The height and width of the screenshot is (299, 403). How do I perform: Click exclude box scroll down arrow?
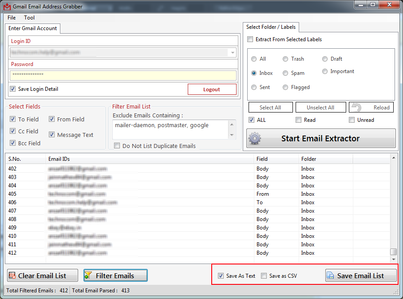click(x=232, y=135)
